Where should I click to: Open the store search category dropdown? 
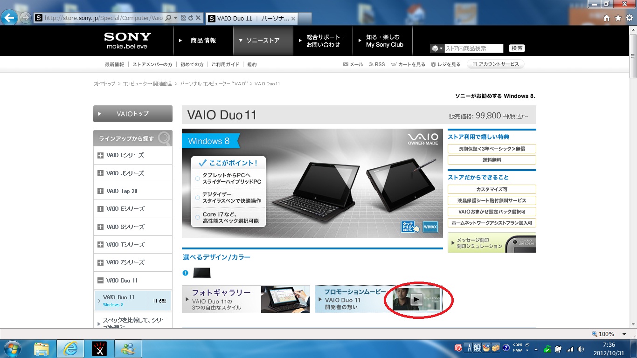(x=437, y=48)
